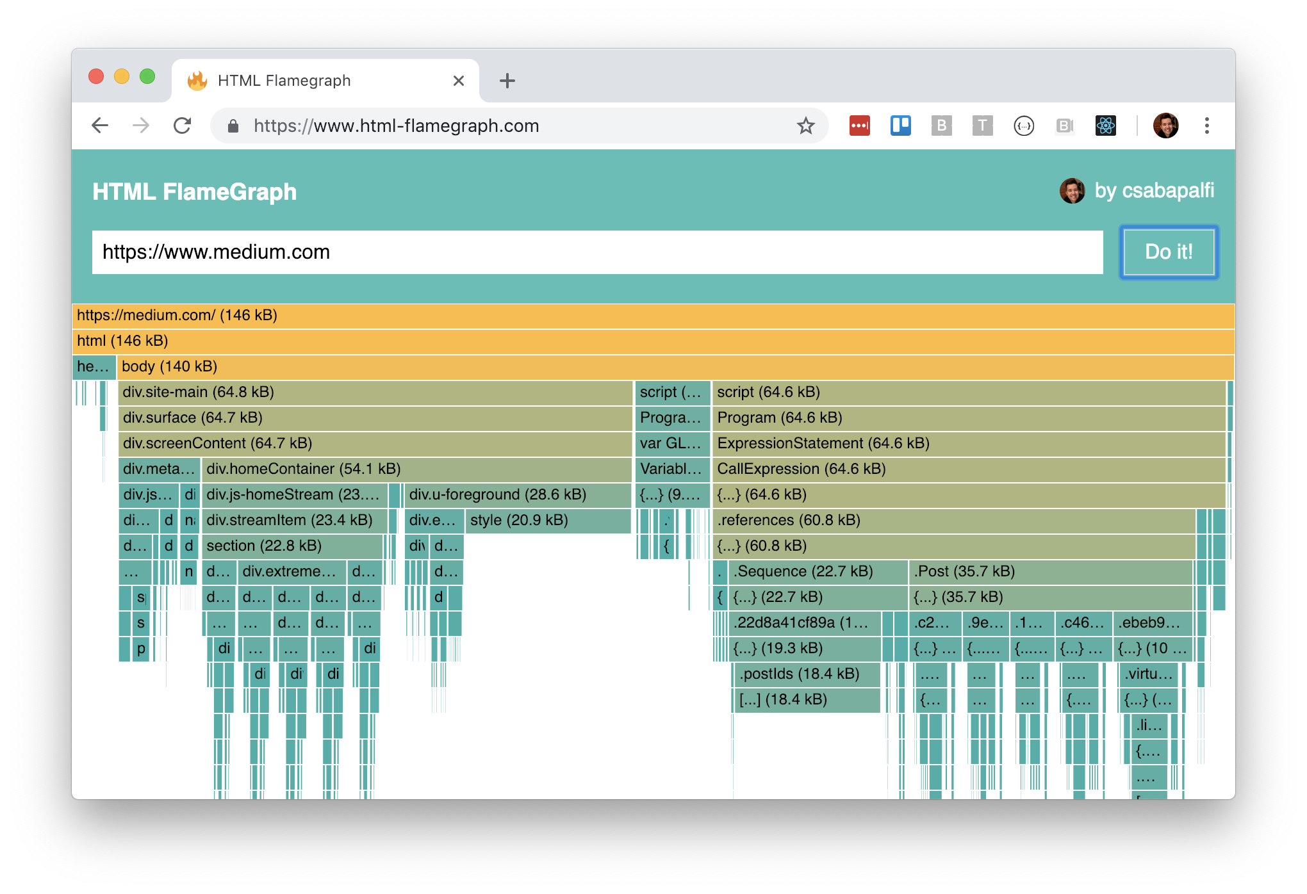
Task: Select the HTML Flamegraph tab
Action: pyautogui.click(x=325, y=81)
